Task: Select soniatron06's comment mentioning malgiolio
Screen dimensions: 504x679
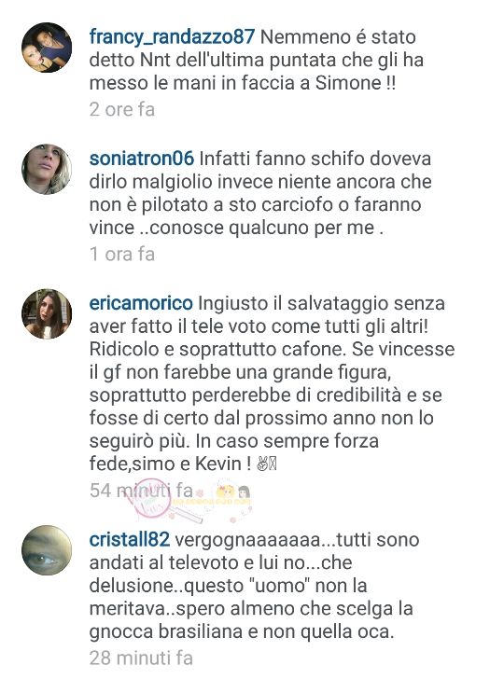Action: coord(260,193)
